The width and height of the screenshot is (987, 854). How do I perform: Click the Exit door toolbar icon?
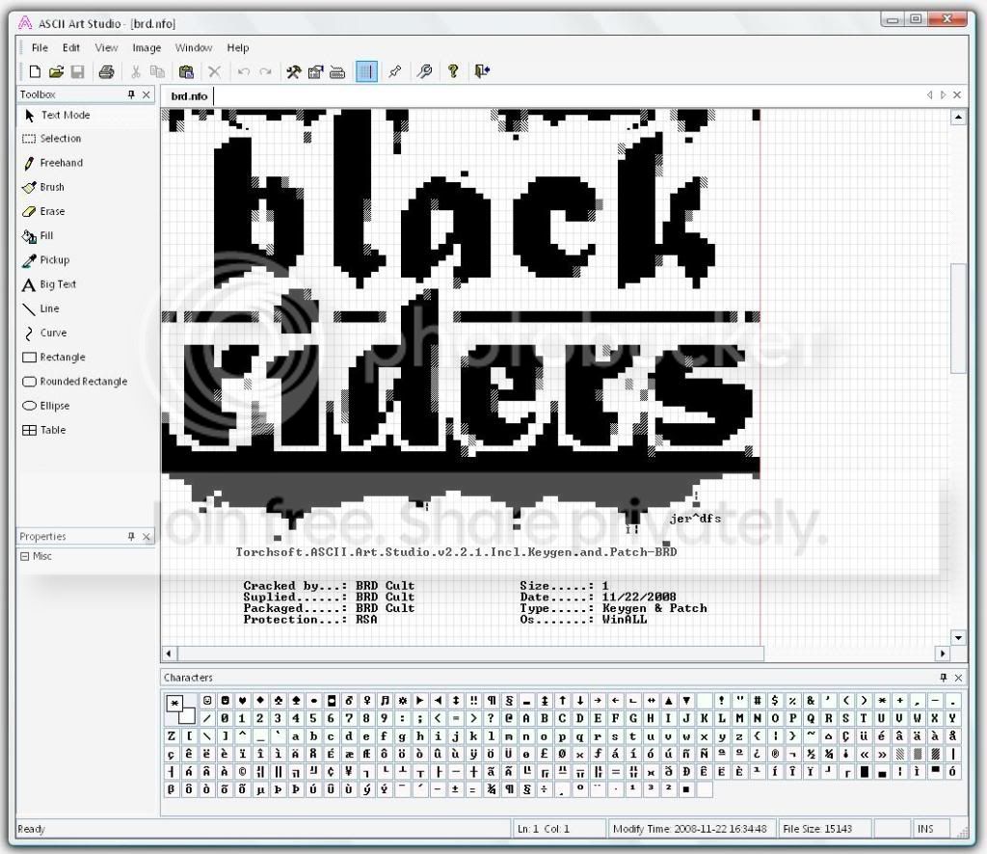tap(482, 71)
